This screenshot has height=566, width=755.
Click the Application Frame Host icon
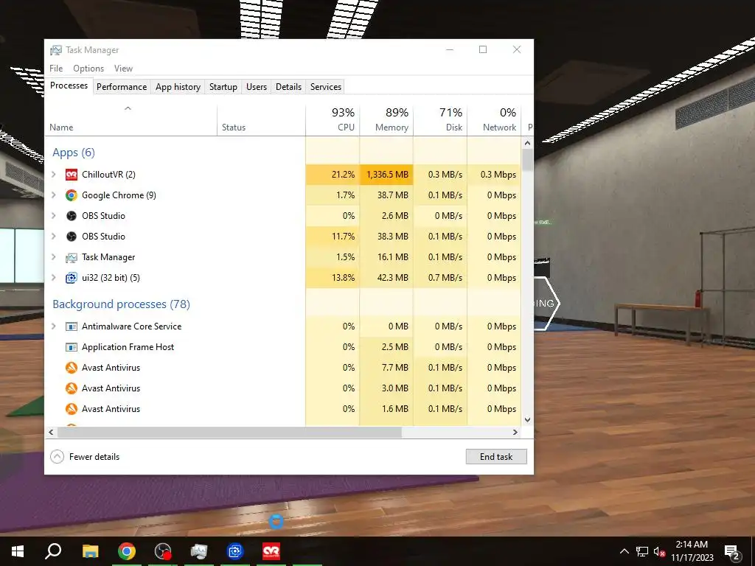72,348
